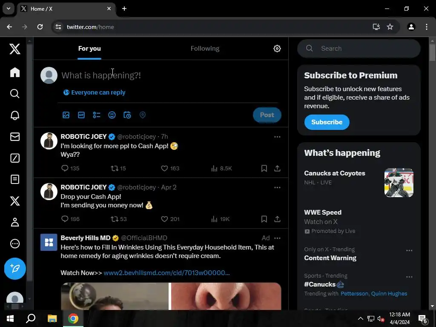
Task: Click the X logo in the sidebar
Action: [15, 49]
